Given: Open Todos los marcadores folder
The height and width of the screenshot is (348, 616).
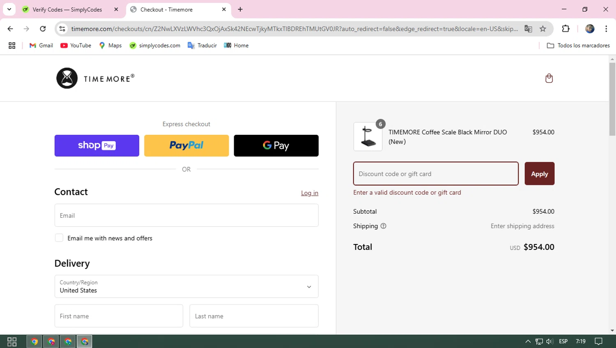Looking at the screenshot, I should coord(578,46).
